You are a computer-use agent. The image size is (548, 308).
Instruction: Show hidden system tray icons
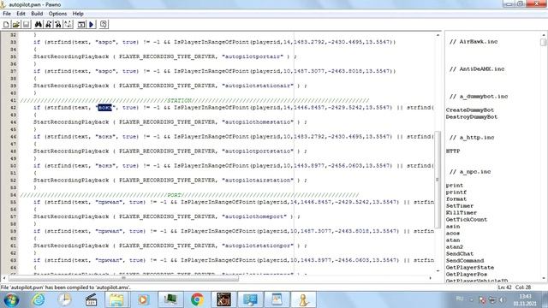471,300
